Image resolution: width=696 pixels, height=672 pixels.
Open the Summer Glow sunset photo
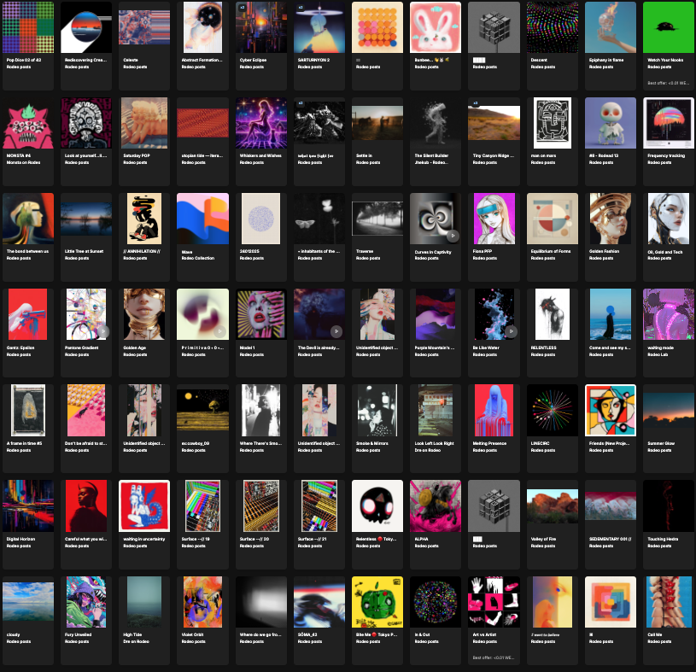click(669, 410)
